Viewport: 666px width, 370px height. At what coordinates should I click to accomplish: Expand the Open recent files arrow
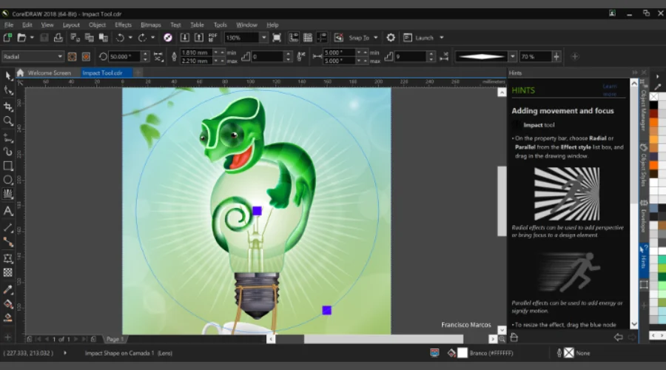(x=32, y=38)
